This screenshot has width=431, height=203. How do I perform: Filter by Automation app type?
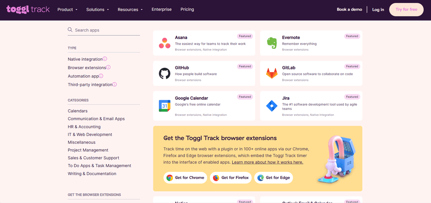tap(83, 76)
